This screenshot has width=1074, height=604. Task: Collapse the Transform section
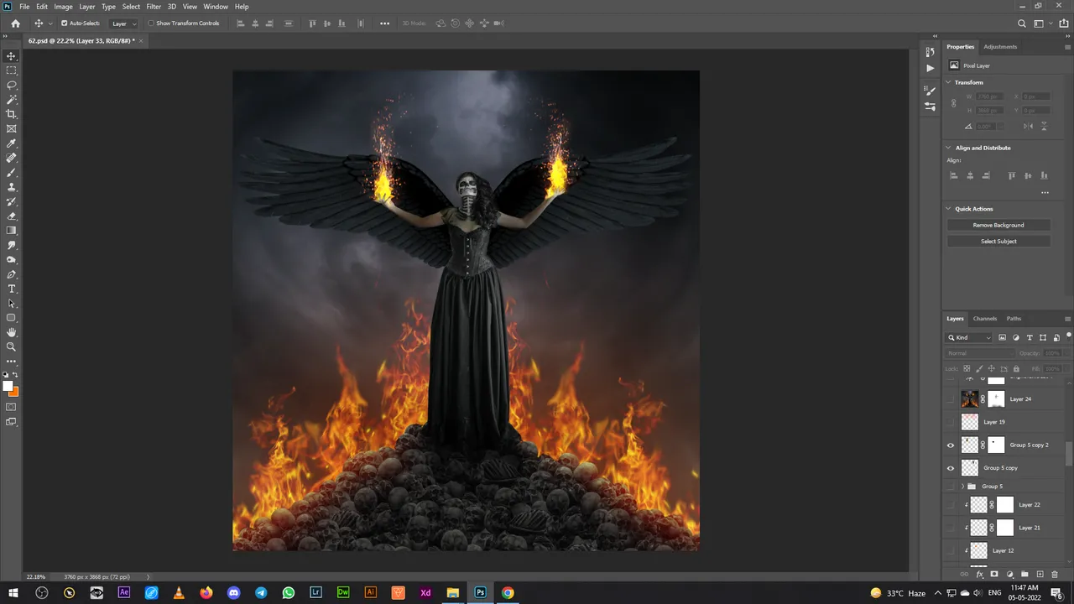point(949,82)
